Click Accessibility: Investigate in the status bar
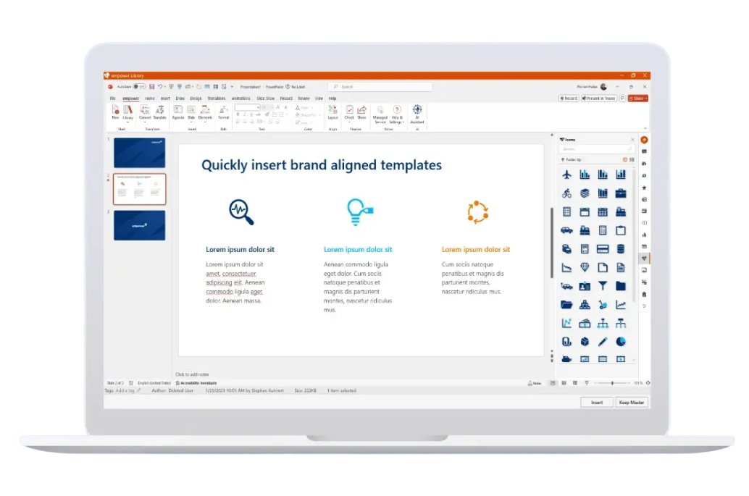The image size is (749, 496). pos(196,383)
